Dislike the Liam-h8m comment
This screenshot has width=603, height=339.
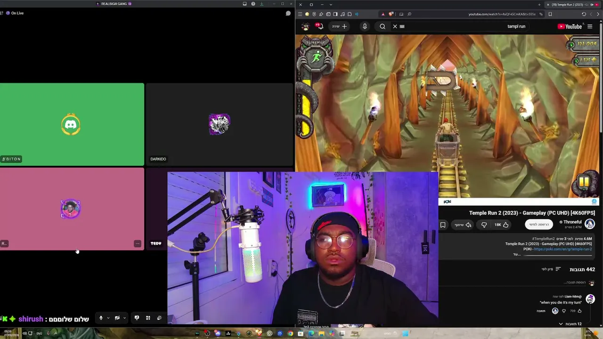click(564, 311)
